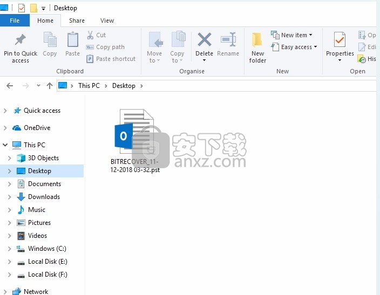Viewport: 380px width, 295px height.
Task: Click the Paste shortcut icon
Action: [90, 59]
